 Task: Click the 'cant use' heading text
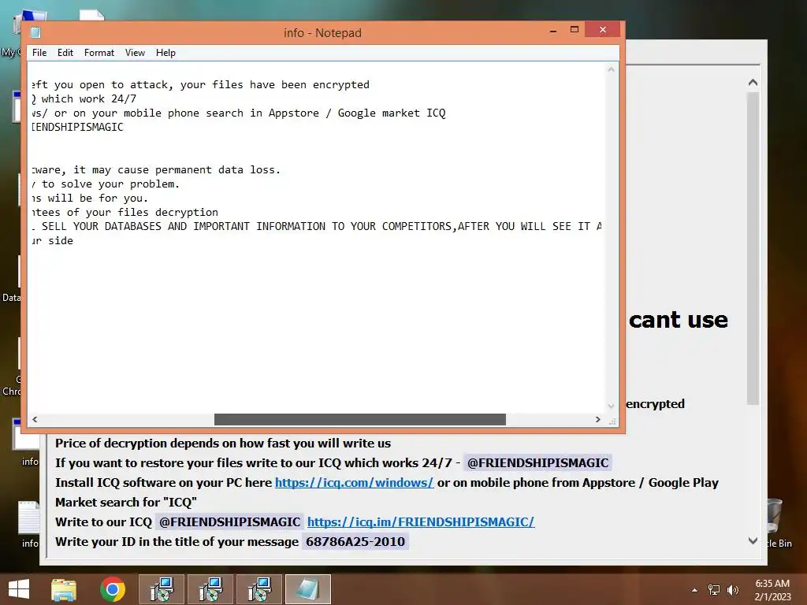[x=679, y=320]
